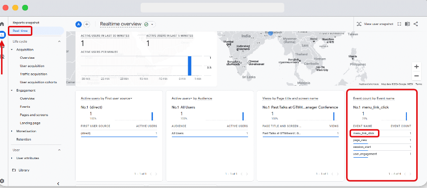The height and width of the screenshot is (188, 427).
Task: Click the View user snapshot icon
Action: pos(359,24)
